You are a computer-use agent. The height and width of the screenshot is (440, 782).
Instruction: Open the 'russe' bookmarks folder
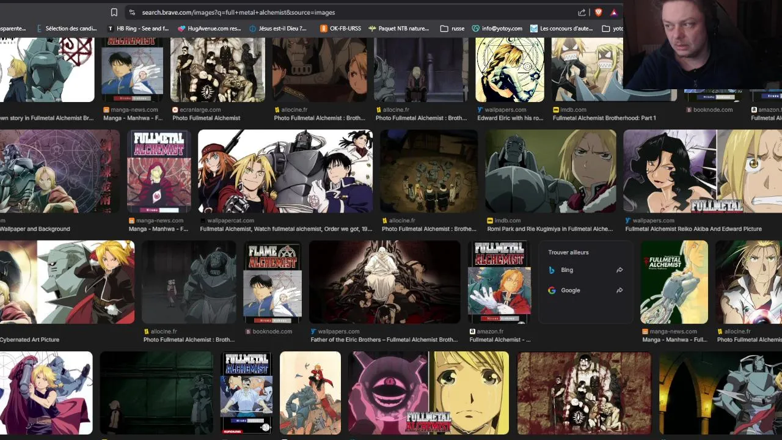pos(452,28)
